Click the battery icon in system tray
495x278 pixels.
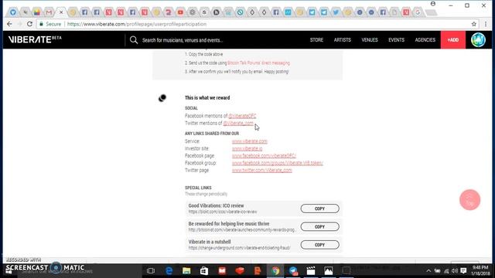tap(437, 271)
